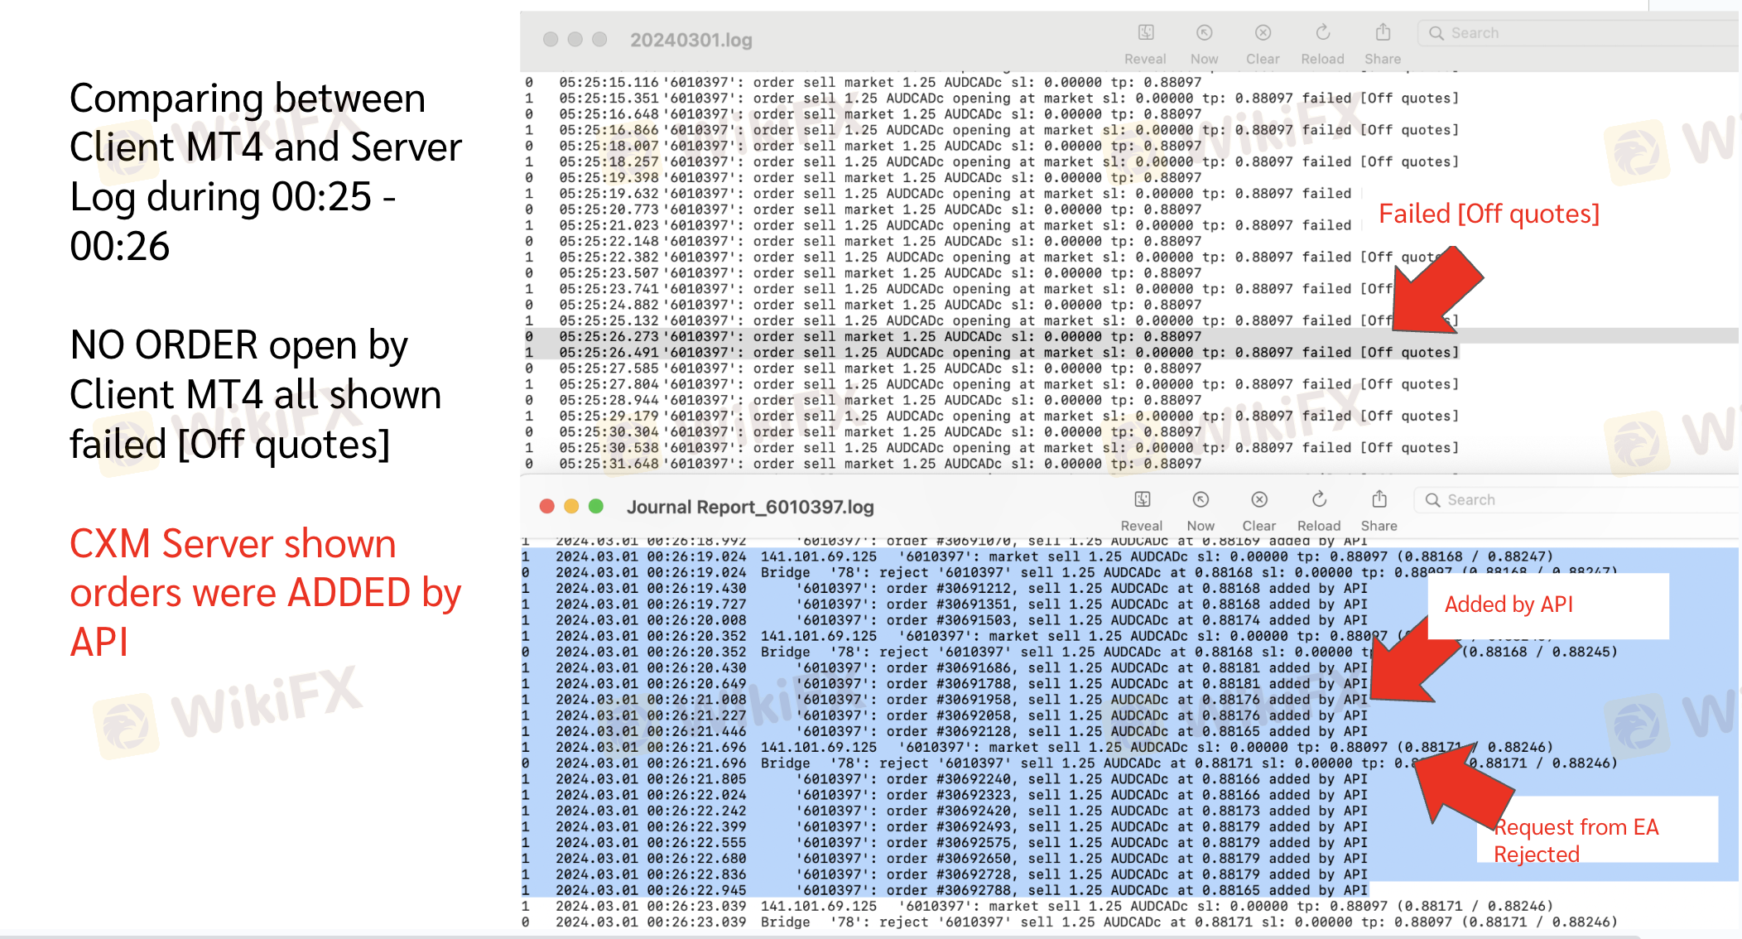Click Share icon in 20240301.log window
Viewport: 1742px width, 939px height.
[1383, 33]
